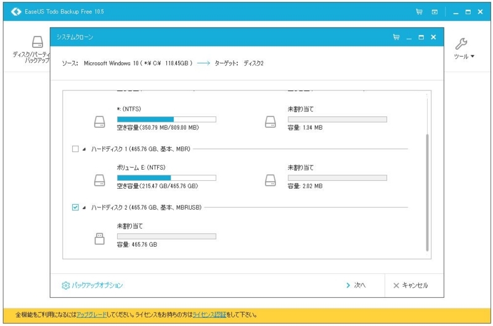Click the ボリューム E: (NTFS) label
Image resolution: width=493 pixels, height=326 pixels.
pyautogui.click(x=141, y=167)
